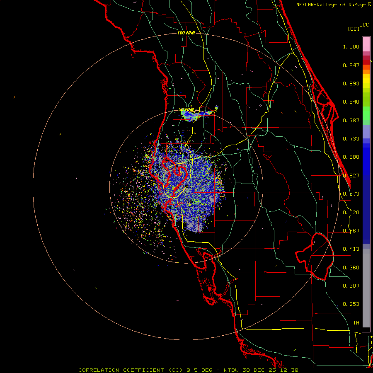Click the 0.573 color scale value

(x=351, y=194)
